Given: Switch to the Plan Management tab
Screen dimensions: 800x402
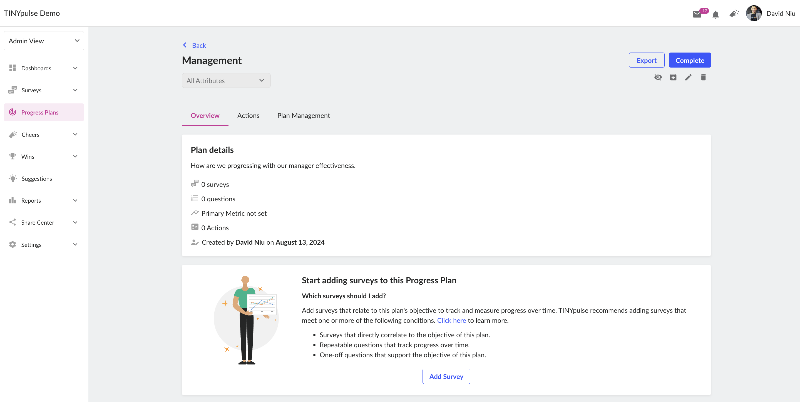Looking at the screenshot, I should [x=304, y=116].
